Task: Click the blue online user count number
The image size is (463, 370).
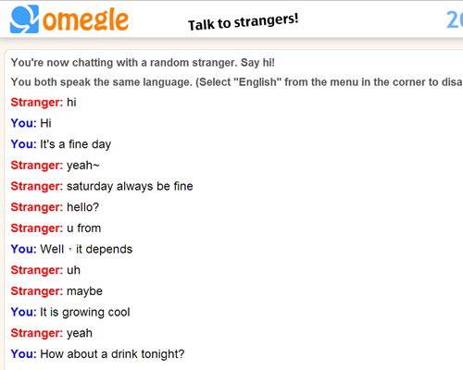Action: (455, 20)
